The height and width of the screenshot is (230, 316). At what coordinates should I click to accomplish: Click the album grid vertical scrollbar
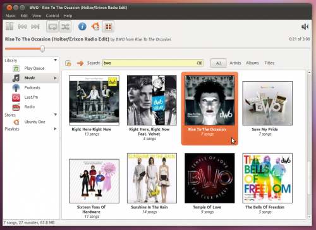(309, 178)
